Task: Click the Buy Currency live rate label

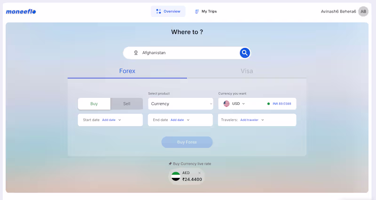Action: pyautogui.click(x=192, y=164)
